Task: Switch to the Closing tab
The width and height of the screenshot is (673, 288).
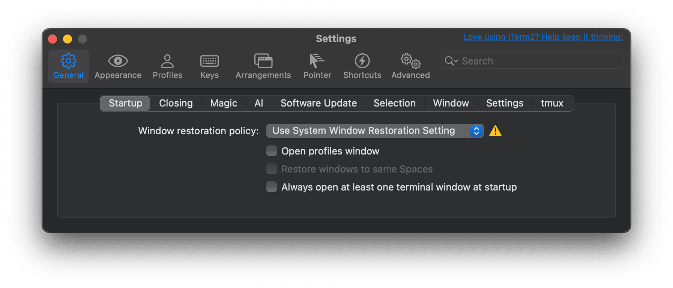Action: (176, 103)
